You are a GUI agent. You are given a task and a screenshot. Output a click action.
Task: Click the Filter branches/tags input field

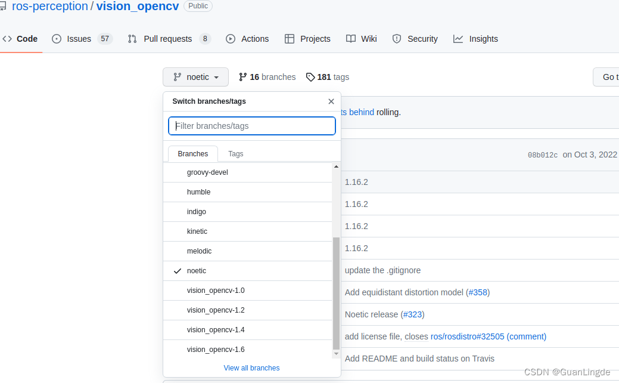tap(251, 126)
